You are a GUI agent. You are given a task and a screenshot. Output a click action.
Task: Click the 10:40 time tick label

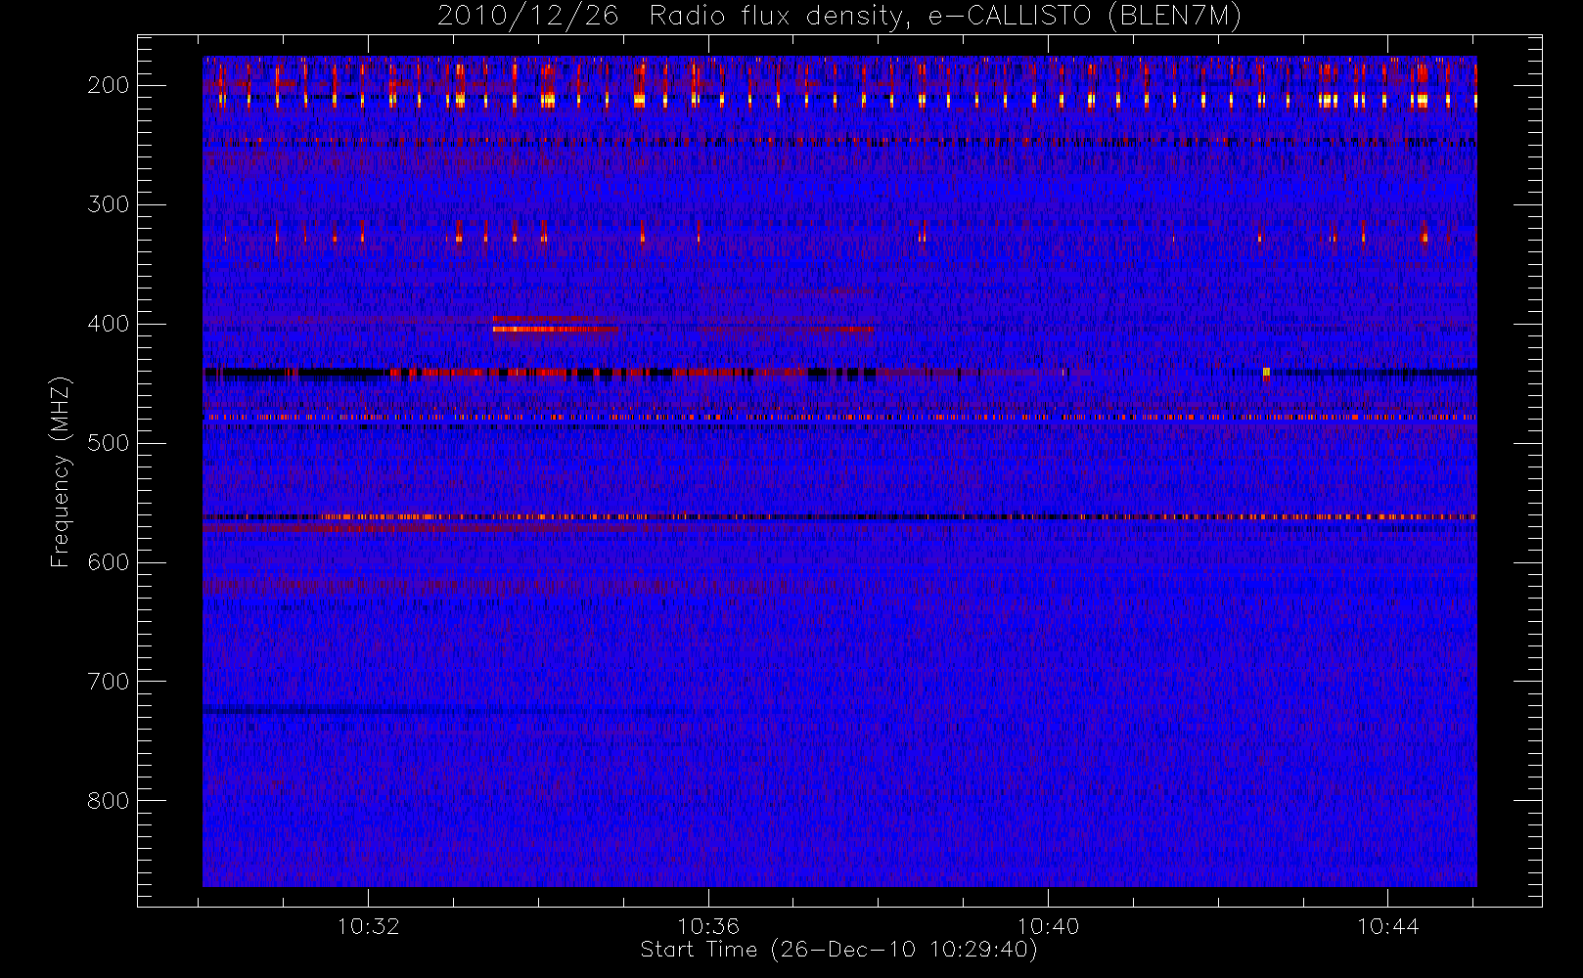click(x=1048, y=926)
